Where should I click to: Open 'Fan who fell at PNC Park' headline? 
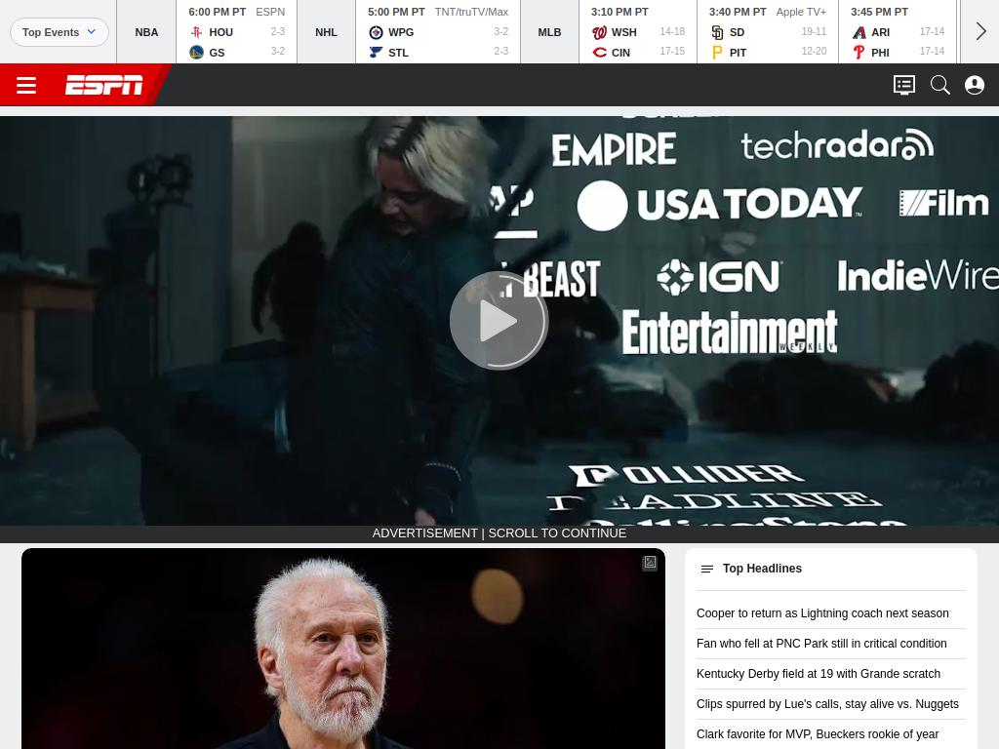point(821,644)
